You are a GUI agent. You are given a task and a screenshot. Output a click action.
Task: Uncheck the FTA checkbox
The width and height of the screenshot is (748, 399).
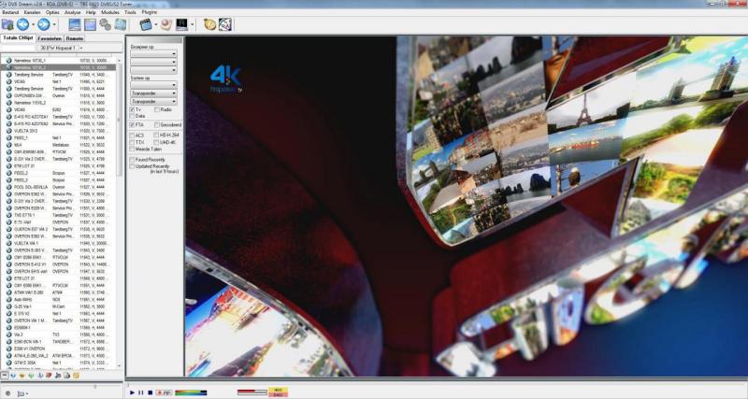pos(132,123)
